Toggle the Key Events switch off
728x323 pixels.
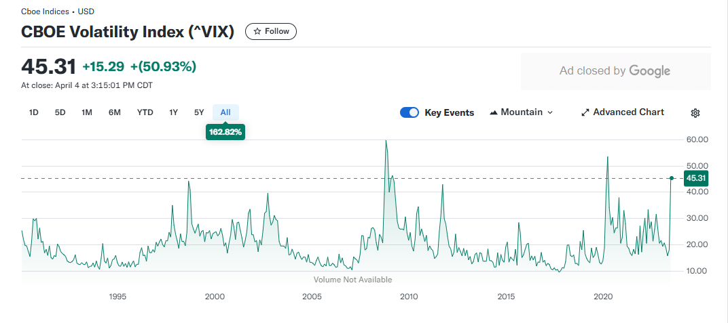409,112
